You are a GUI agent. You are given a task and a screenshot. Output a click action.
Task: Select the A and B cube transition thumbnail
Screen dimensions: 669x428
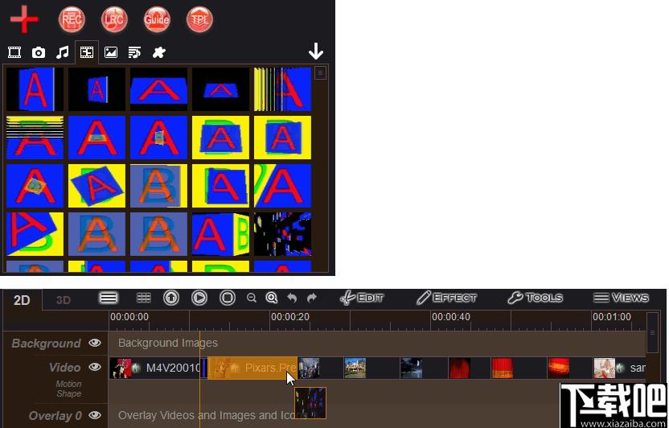point(220,234)
